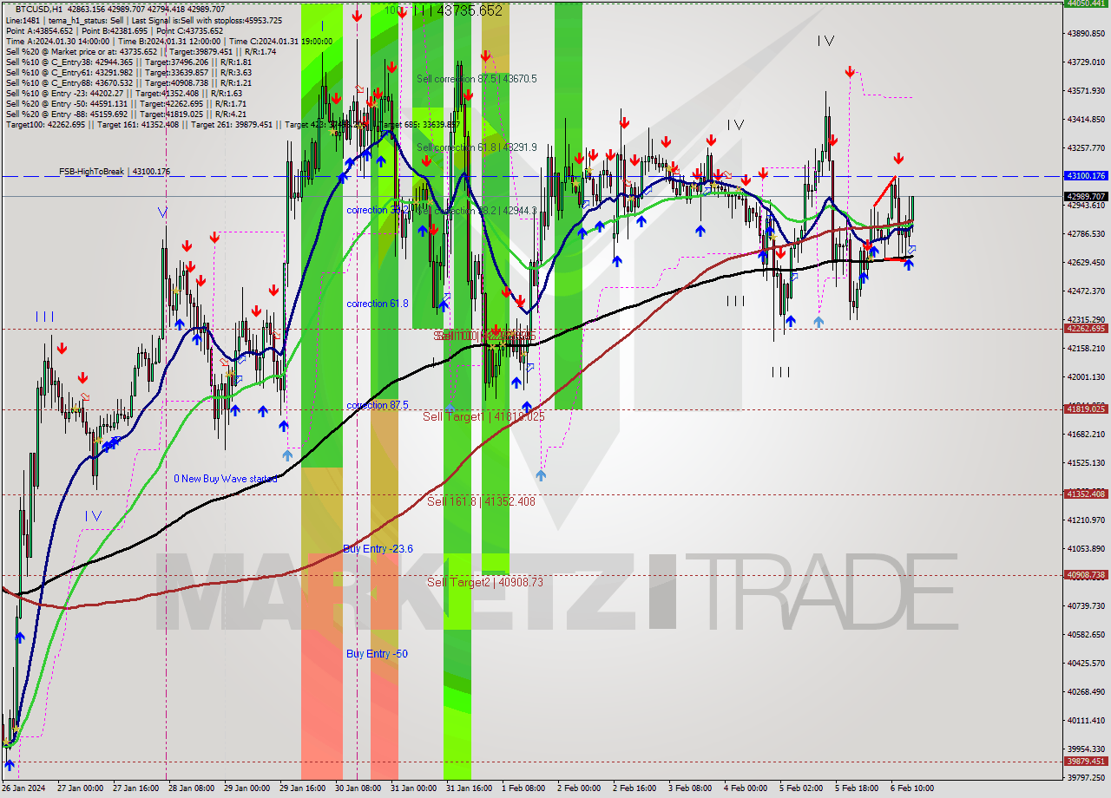This screenshot has height=798, width=1111.
Task: Select the '0 New Buy Wave started' label
Action: [226, 479]
